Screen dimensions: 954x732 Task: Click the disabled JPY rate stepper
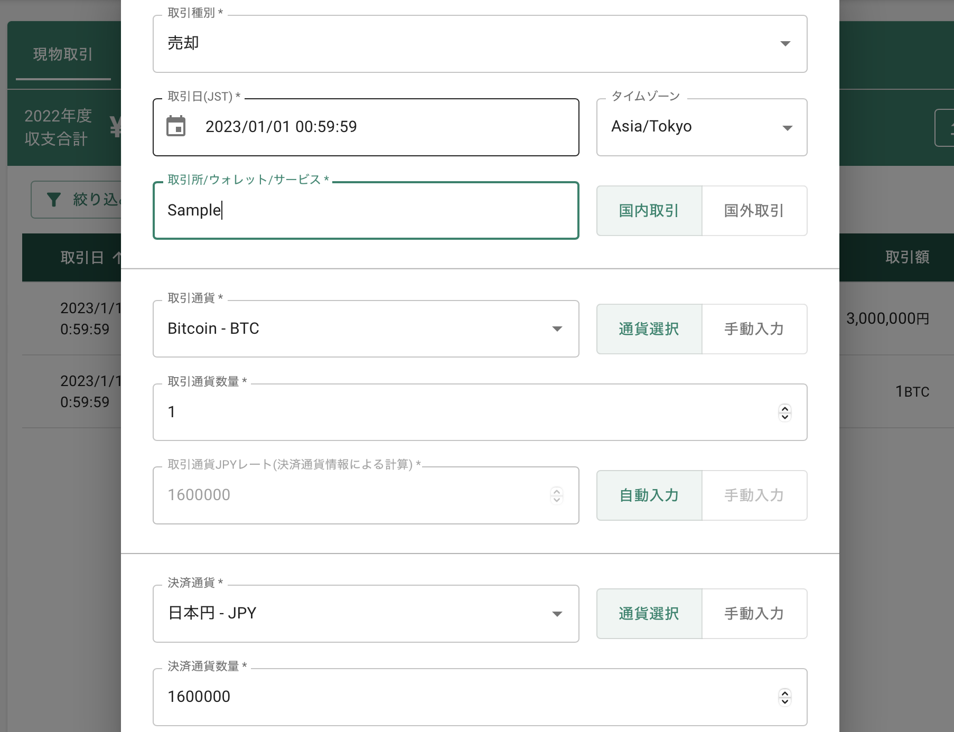click(x=556, y=495)
